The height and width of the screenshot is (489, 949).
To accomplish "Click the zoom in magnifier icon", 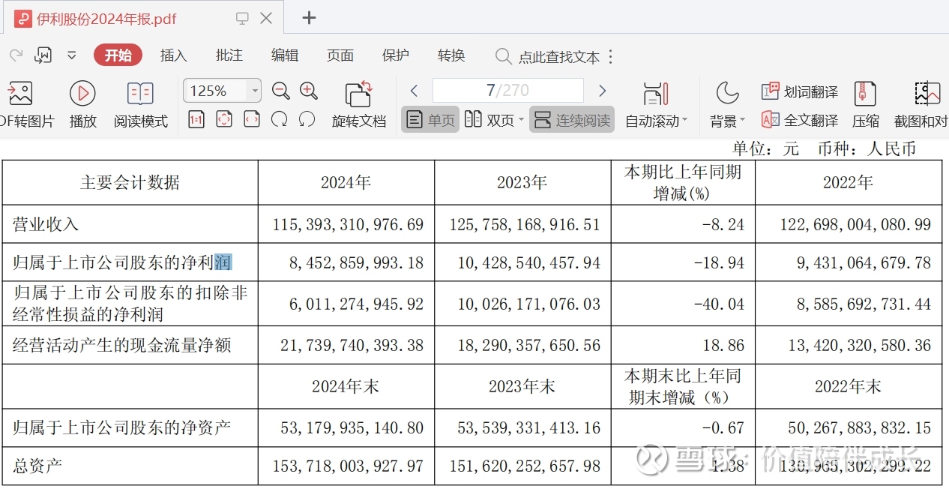I will [308, 91].
